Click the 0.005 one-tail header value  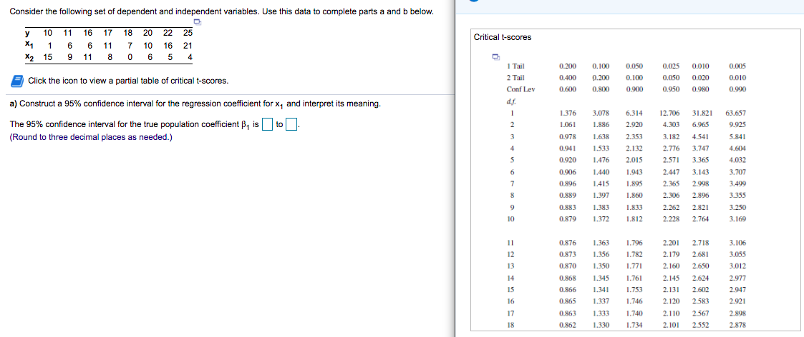point(737,66)
